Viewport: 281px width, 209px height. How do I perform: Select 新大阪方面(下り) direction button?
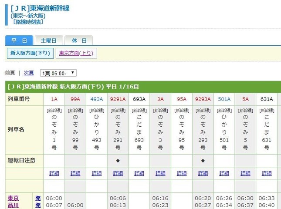(x=30, y=53)
